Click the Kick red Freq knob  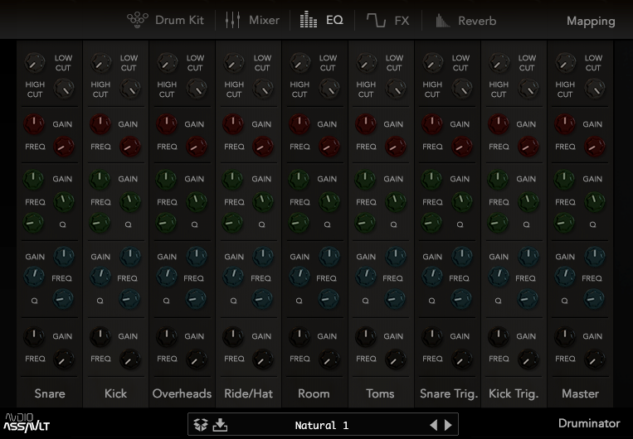pyautogui.click(x=130, y=147)
